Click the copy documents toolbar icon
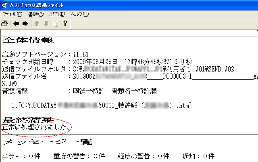The image size is (258, 162). tap(55, 24)
